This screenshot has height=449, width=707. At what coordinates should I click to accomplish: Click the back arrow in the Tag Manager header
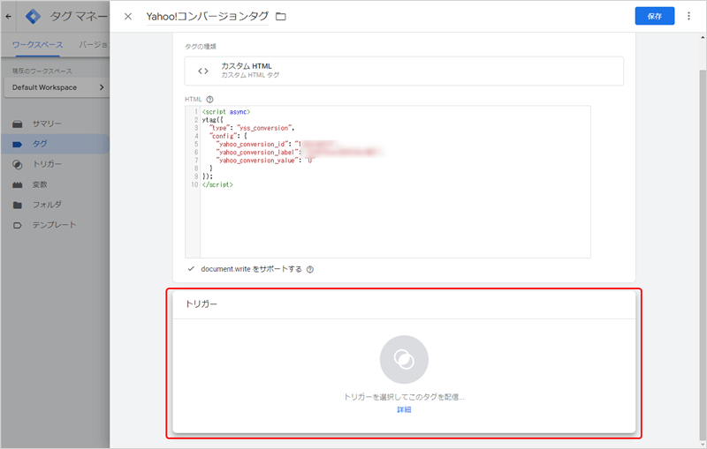click(x=9, y=16)
